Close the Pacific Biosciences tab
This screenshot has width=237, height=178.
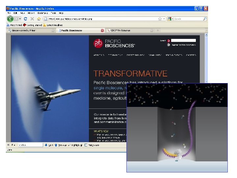click(x=102, y=31)
